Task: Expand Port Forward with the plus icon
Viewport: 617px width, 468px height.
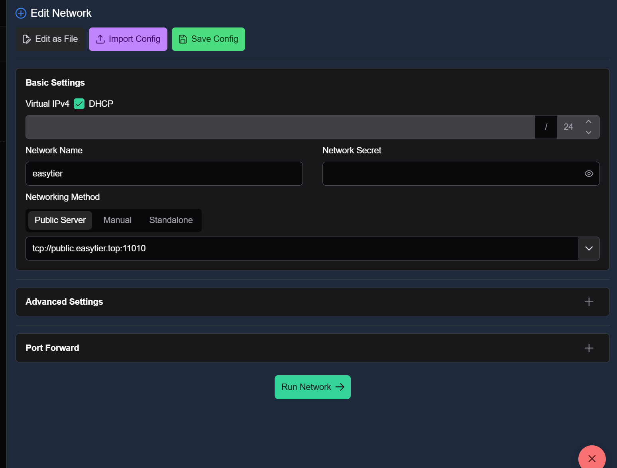Action: click(589, 348)
